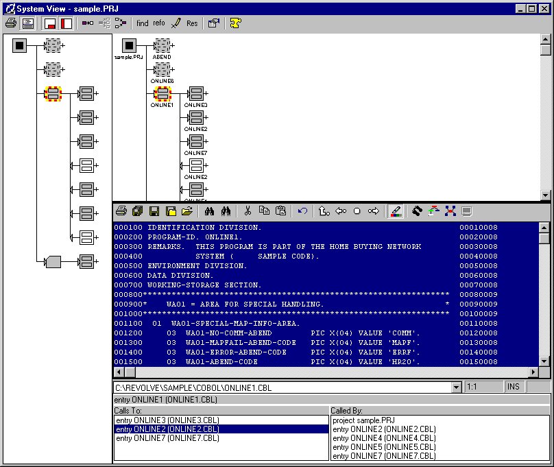Click the pencil edit icon in top toolbar

click(x=176, y=23)
